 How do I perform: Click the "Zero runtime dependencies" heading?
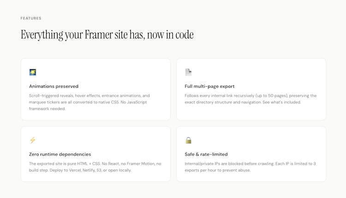(60, 154)
